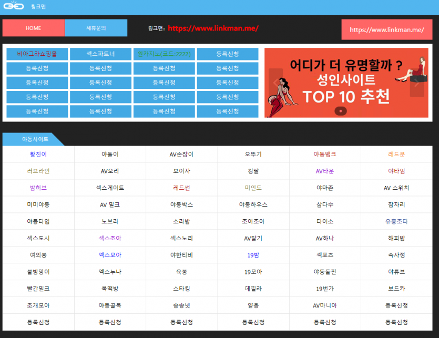Open the 삼다수 link

pos(325,204)
